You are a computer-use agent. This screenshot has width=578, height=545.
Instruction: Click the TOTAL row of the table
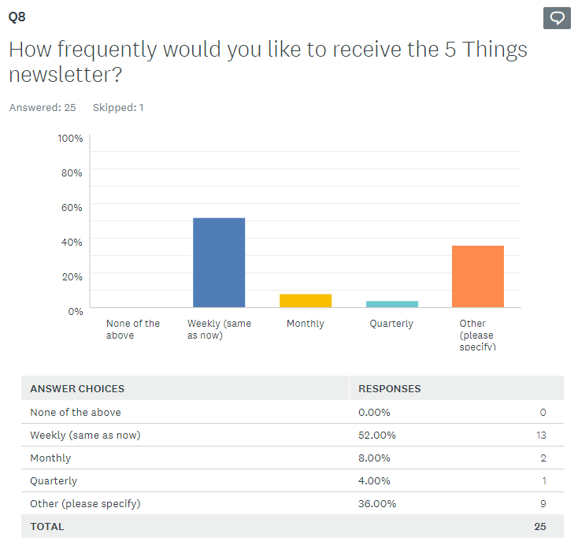[x=47, y=526]
